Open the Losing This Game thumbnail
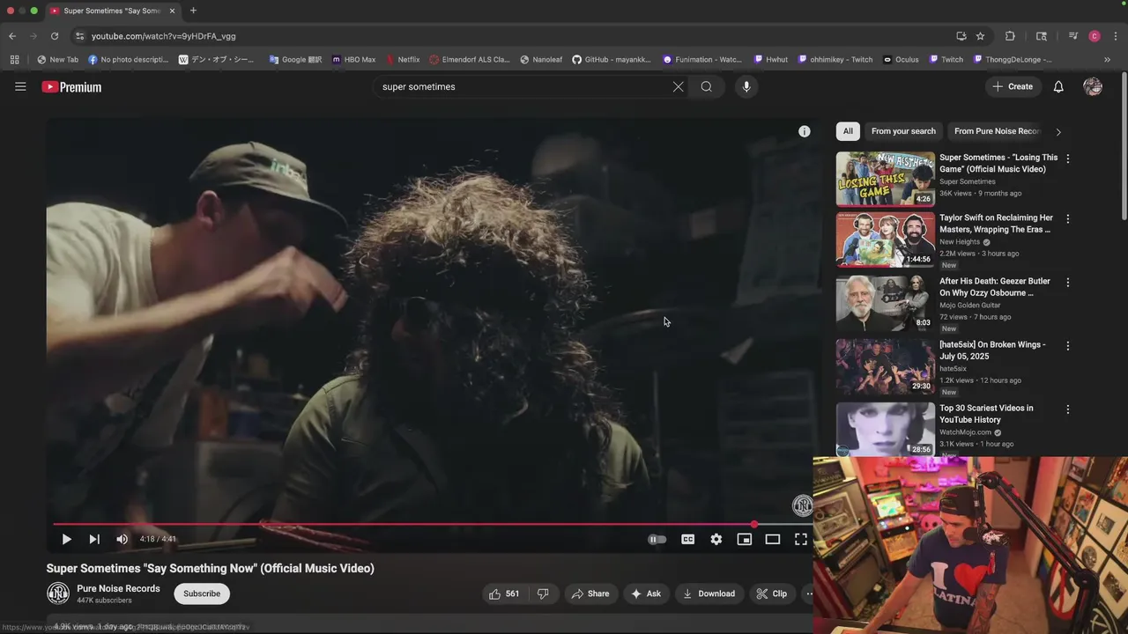 point(885,179)
